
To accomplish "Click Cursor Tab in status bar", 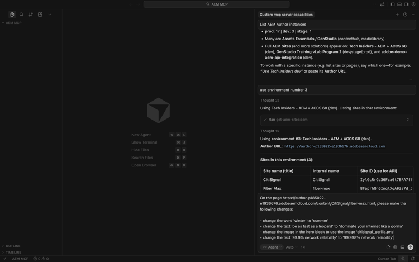I will (387, 259).
